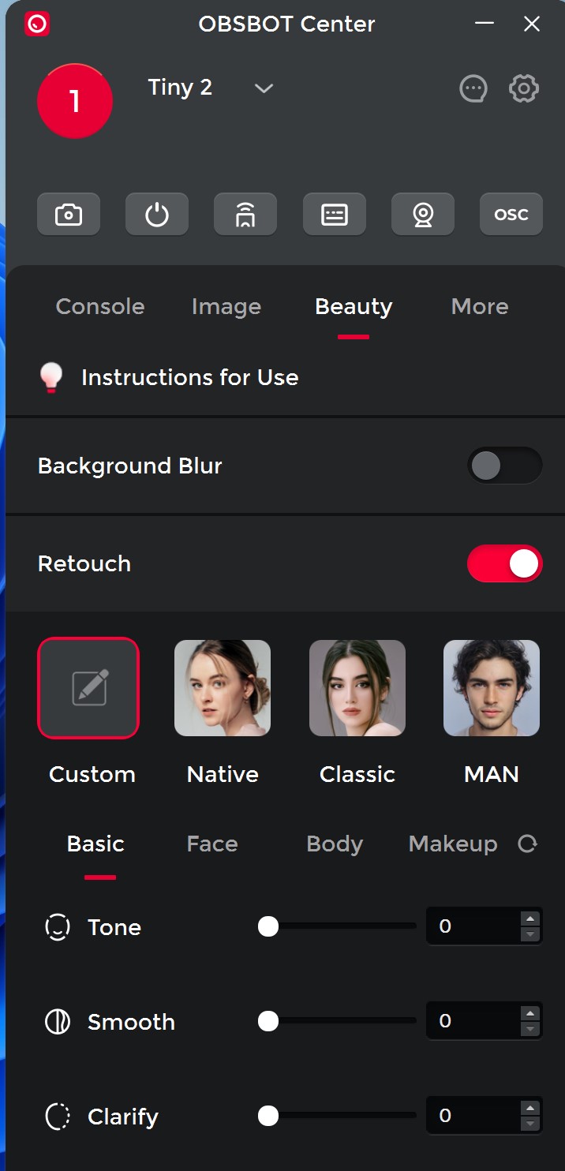The height and width of the screenshot is (1171, 565).
Task: Click the Smooth value input field
Action: coord(472,1021)
